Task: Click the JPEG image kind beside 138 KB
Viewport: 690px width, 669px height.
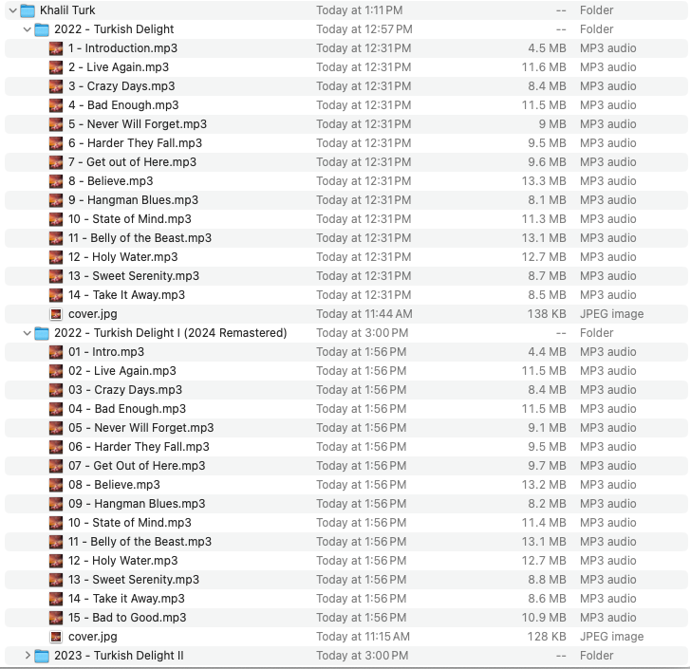Action: (x=611, y=314)
